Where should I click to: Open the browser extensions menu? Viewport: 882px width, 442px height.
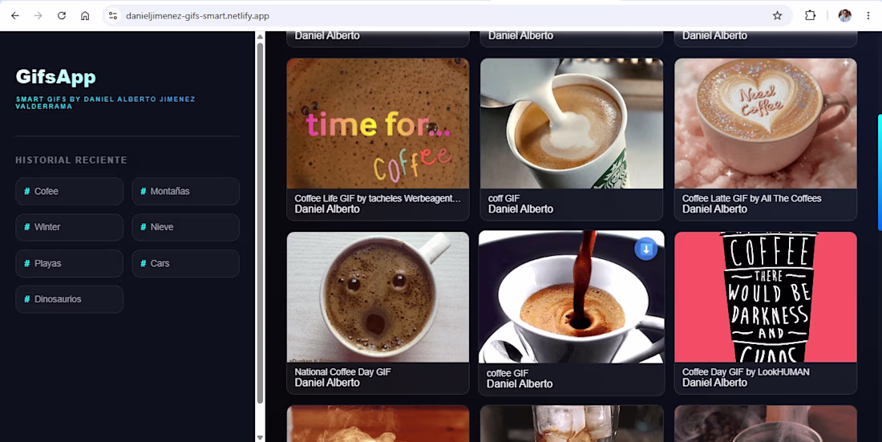pos(810,16)
